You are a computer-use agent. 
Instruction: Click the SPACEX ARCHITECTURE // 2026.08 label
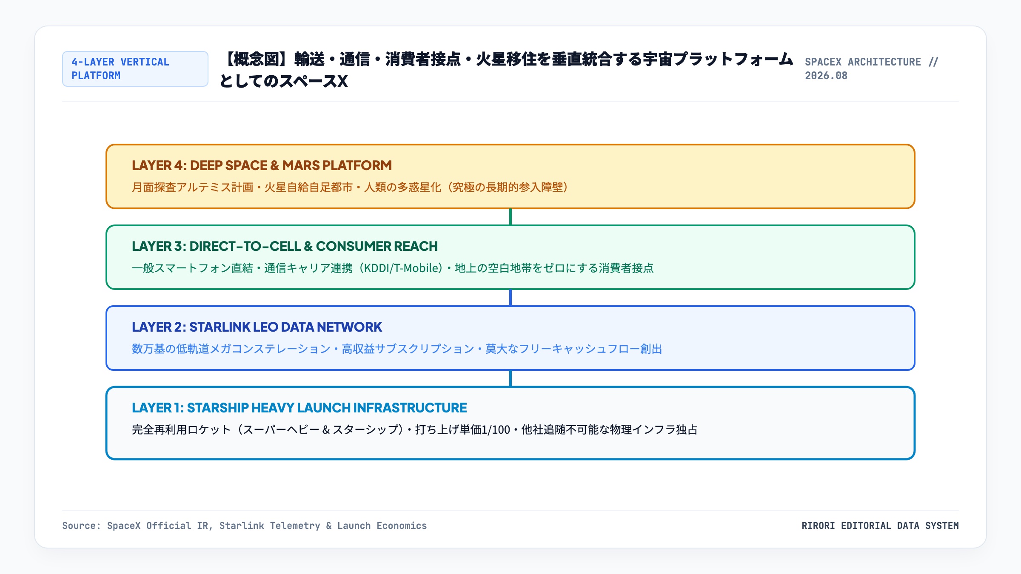pyautogui.click(x=871, y=69)
